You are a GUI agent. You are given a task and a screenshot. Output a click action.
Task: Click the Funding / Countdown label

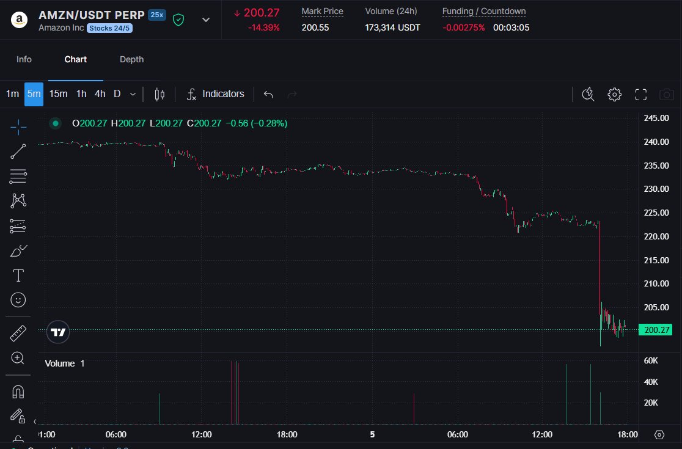pyautogui.click(x=484, y=11)
